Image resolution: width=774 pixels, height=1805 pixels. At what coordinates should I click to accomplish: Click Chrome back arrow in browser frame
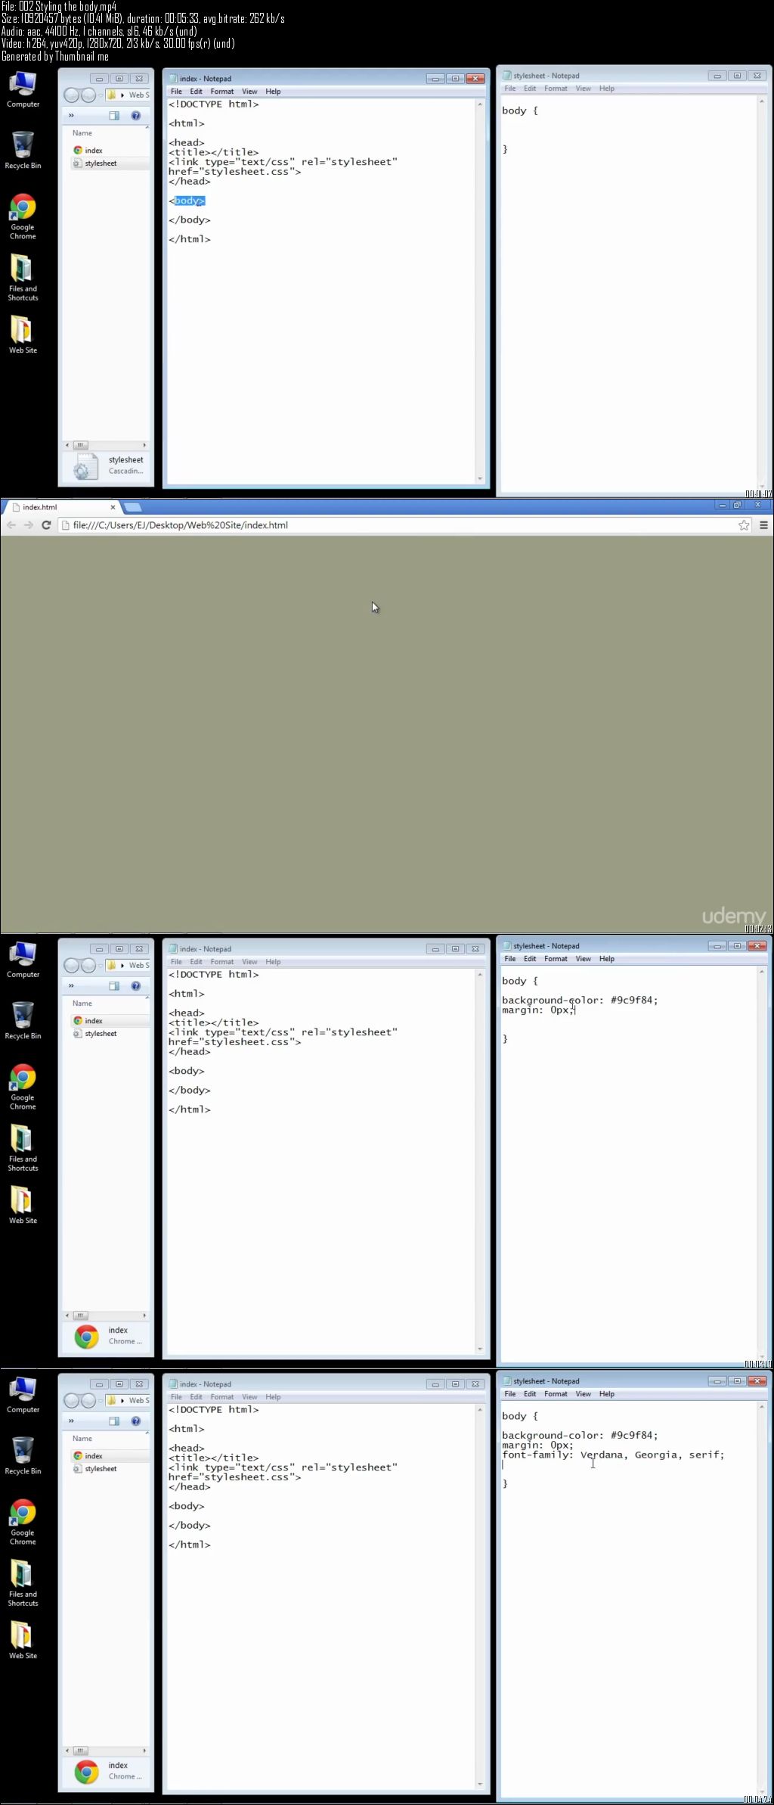point(11,525)
